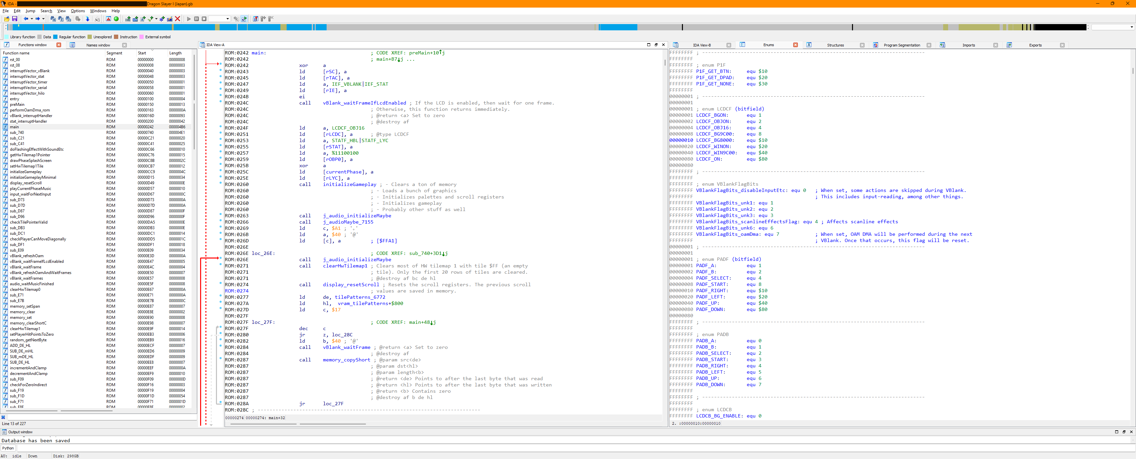The image size is (1136, 459).
Task: Click the red triangle toolbar icon
Action: [109, 19]
